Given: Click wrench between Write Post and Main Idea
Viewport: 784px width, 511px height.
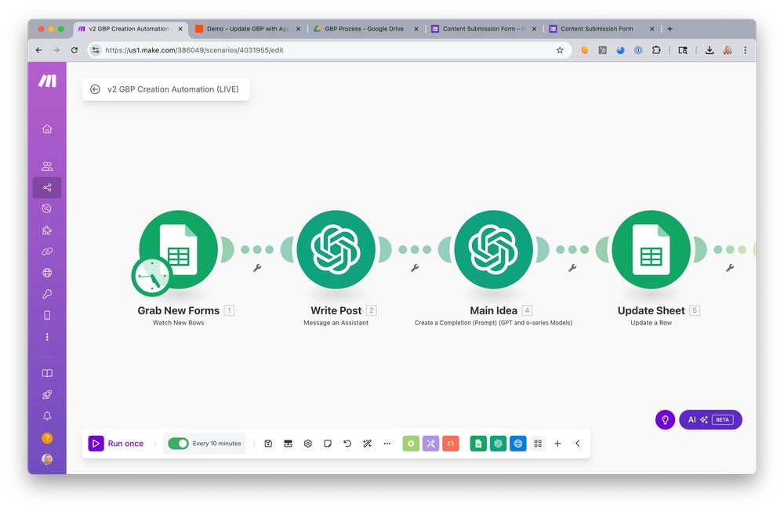Looking at the screenshot, I should (x=415, y=268).
